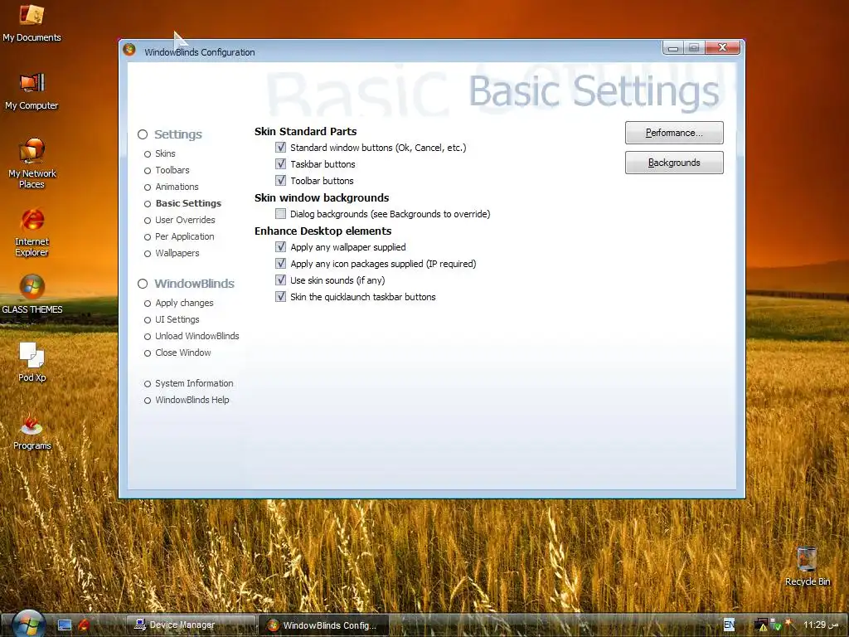Click Close Window in sidebar
The height and width of the screenshot is (637, 849).
(177, 353)
